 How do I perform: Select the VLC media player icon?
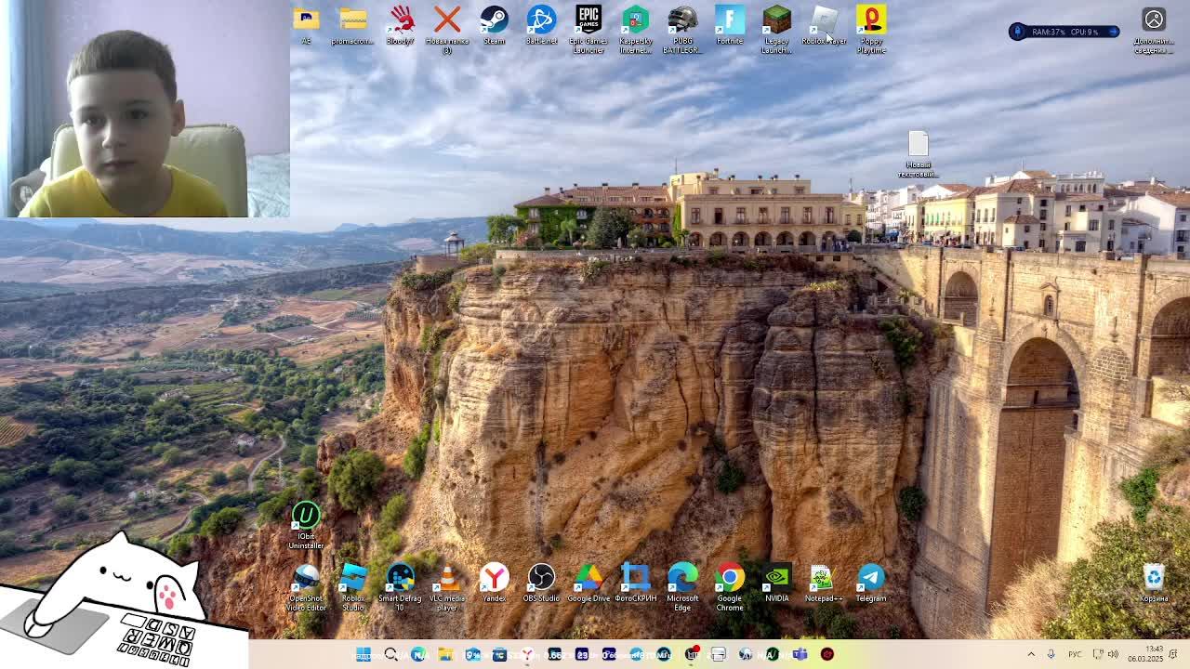pyautogui.click(x=447, y=588)
